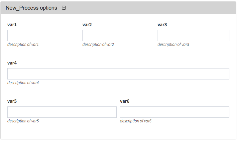The height and width of the screenshot is (141, 237).
Task: Collapse the New_Process options panel
Action: [64, 8]
